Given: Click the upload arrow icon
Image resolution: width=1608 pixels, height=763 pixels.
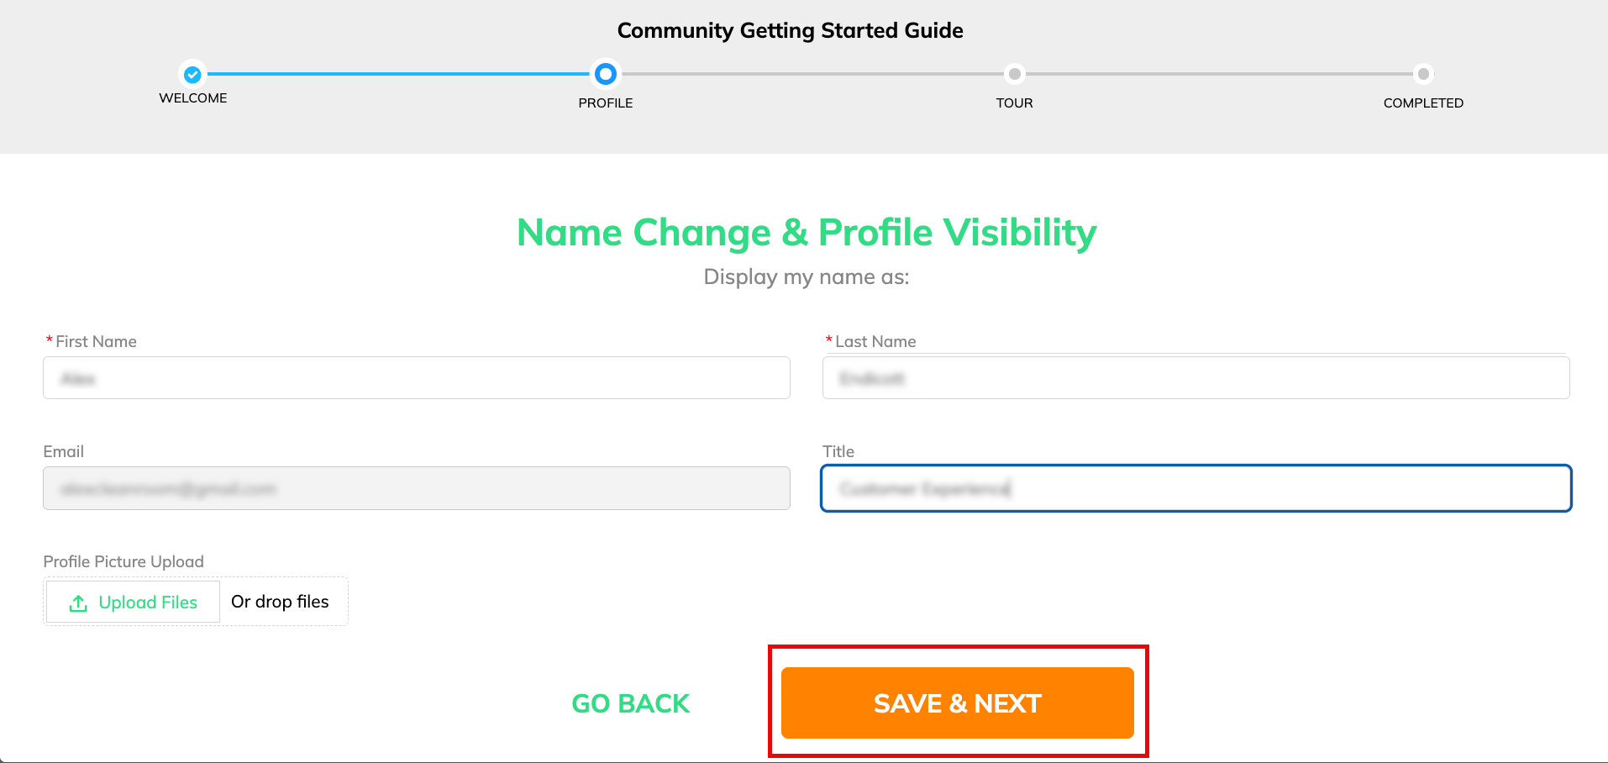Looking at the screenshot, I should [x=78, y=603].
